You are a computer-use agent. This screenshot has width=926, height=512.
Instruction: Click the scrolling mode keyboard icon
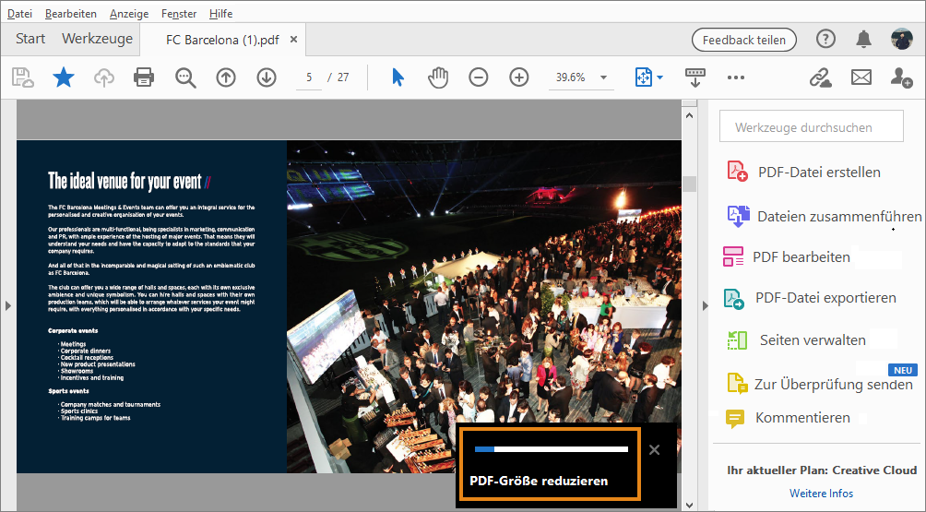(x=695, y=77)
